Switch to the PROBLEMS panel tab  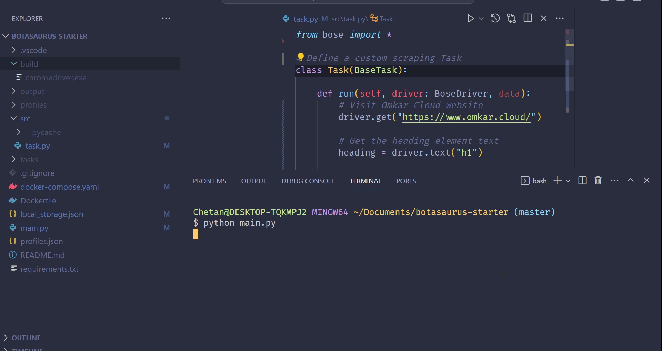point(209,181)
